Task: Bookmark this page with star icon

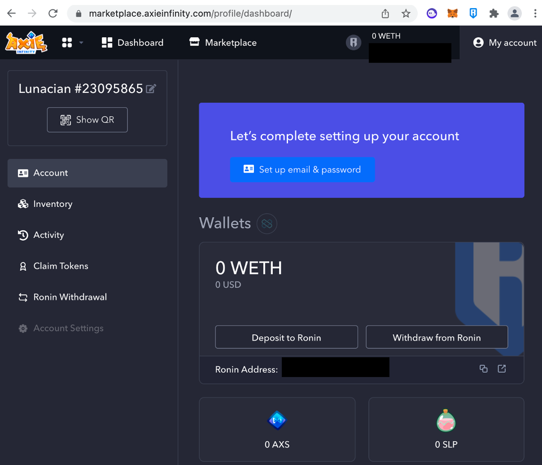Action: (x=406, y=14)
